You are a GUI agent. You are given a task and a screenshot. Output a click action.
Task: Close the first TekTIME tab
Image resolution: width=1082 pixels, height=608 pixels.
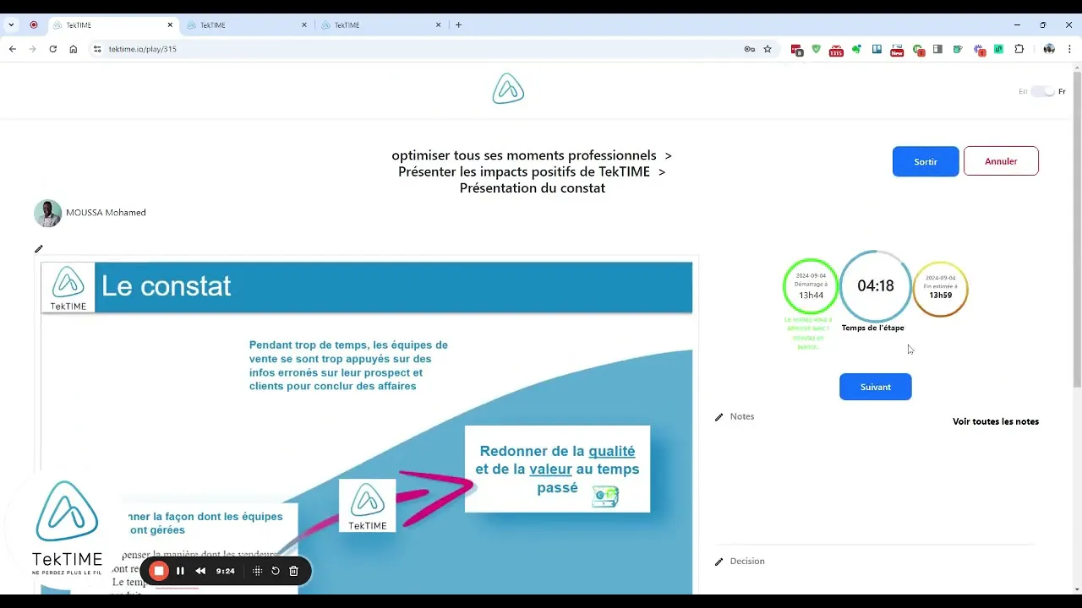[170, 25]
